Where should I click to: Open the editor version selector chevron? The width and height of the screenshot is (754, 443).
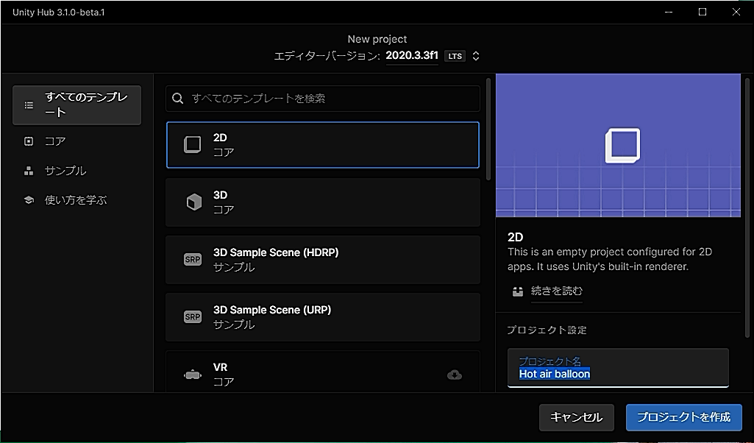(475, 55)
